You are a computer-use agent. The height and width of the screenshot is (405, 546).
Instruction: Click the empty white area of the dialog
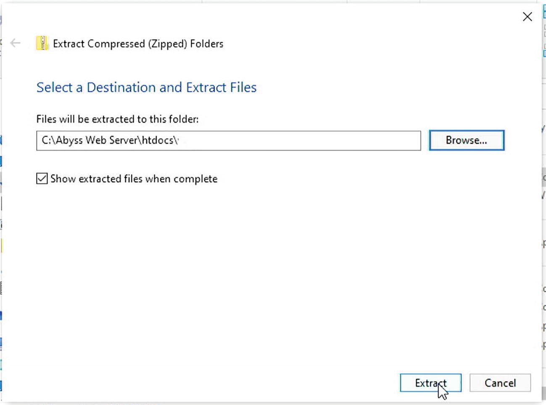click(269, 273)
